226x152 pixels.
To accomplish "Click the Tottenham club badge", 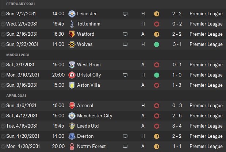I will click(72, 24).
